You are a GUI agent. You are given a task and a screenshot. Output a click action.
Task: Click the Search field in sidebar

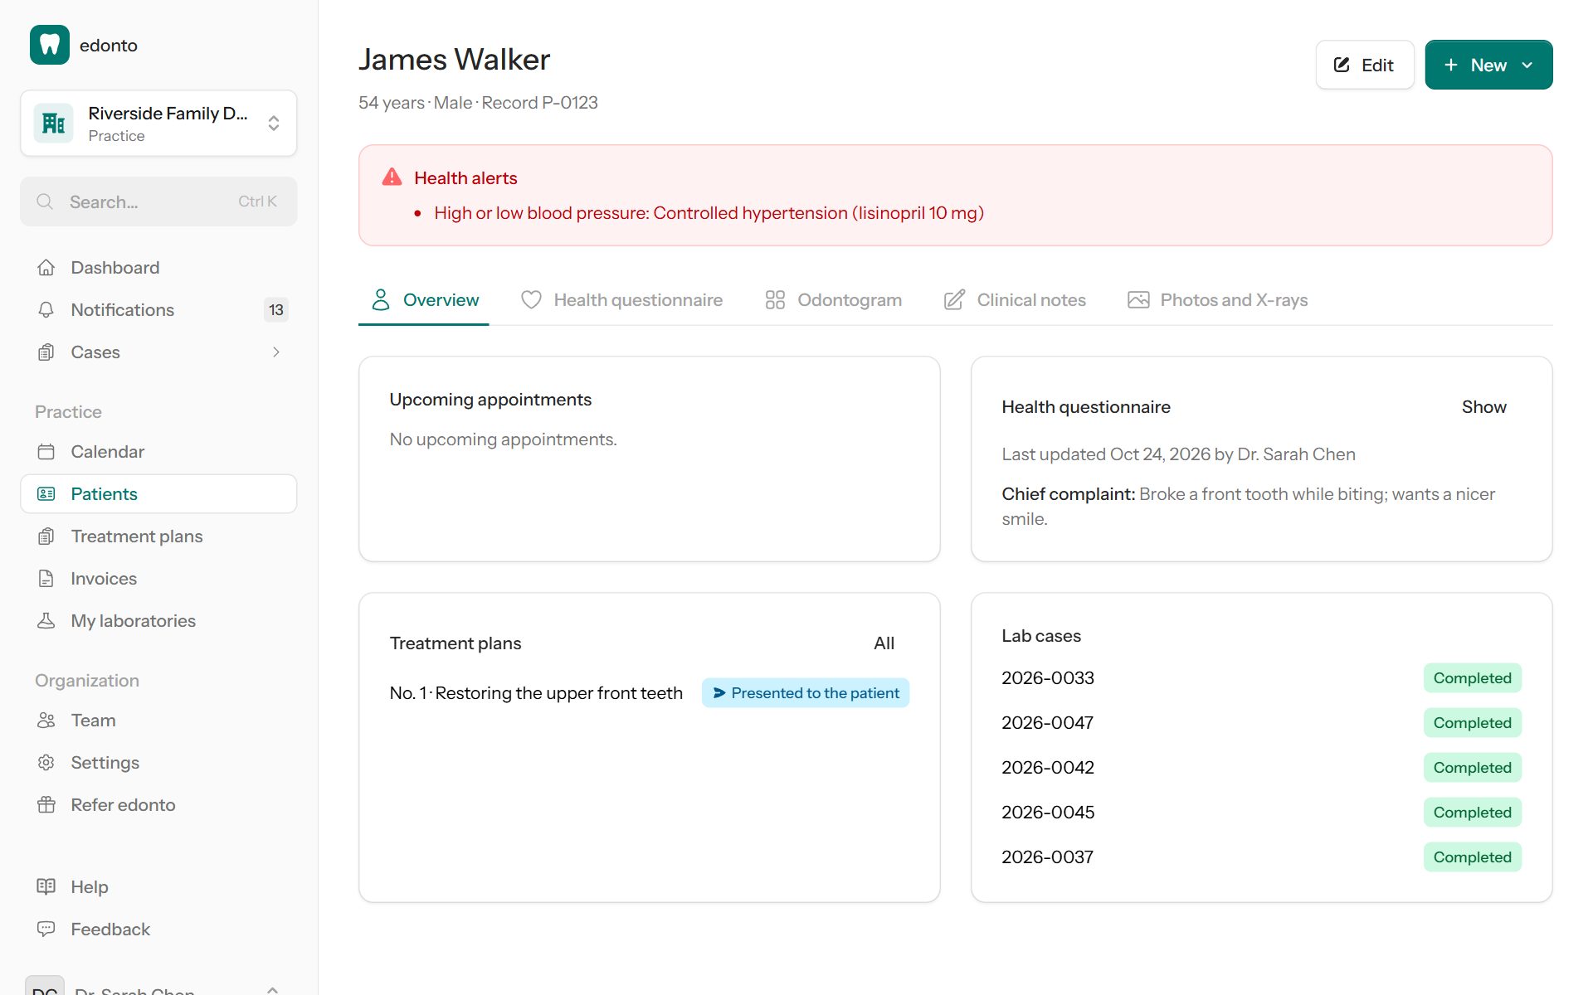click(x=158, y=201)
